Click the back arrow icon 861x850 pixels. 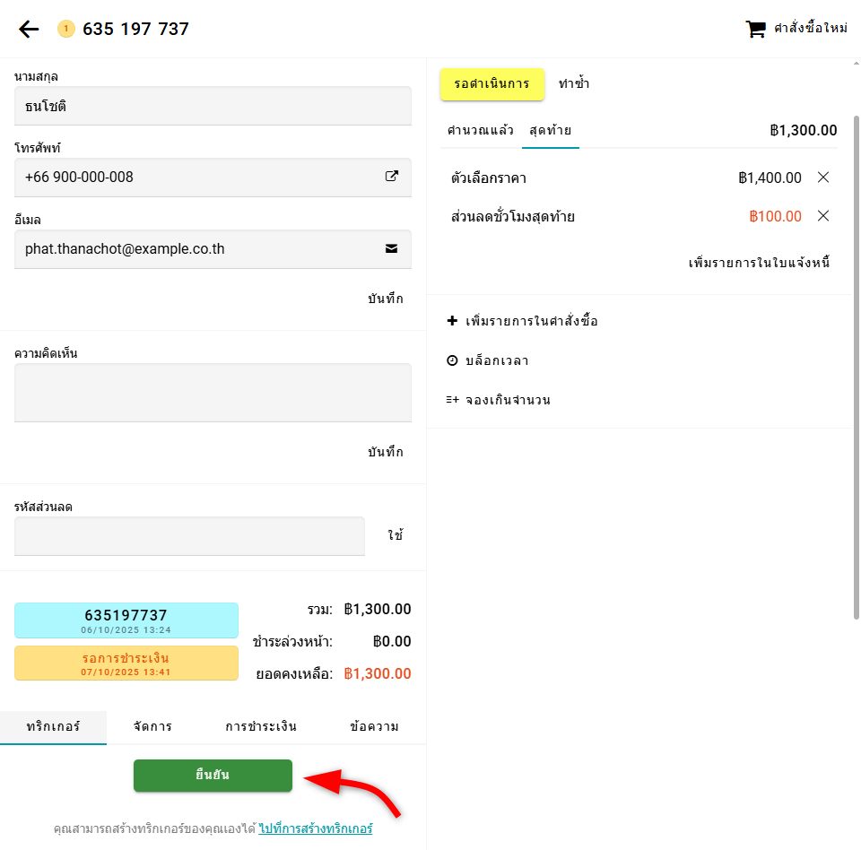tap(29, 30)
